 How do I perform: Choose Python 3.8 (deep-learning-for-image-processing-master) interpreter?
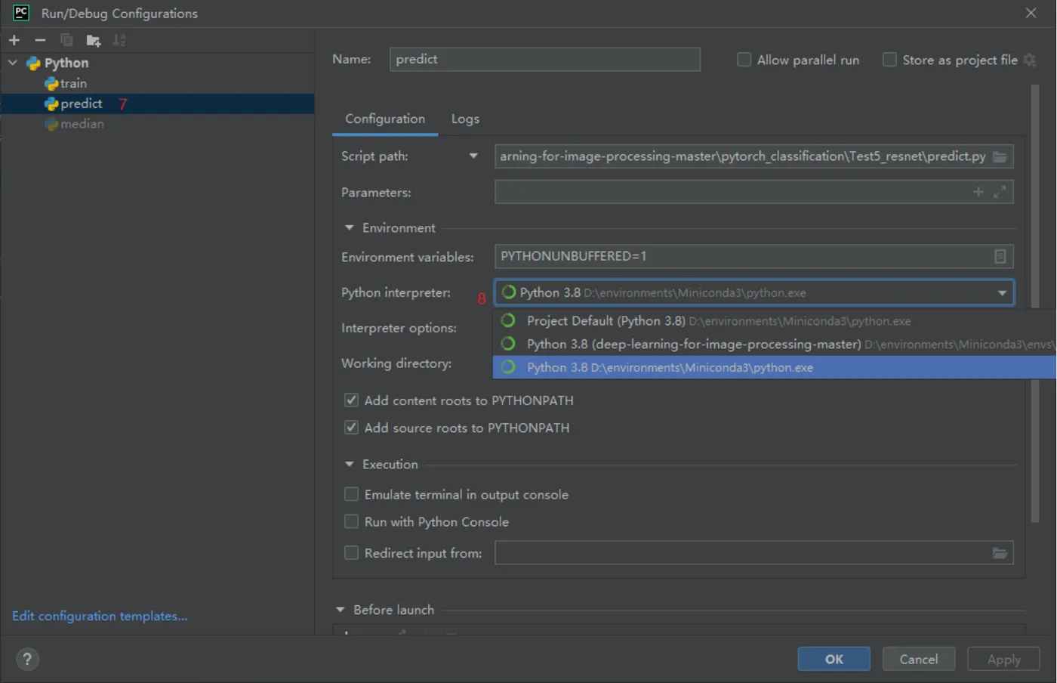click(x=775, y=344)
